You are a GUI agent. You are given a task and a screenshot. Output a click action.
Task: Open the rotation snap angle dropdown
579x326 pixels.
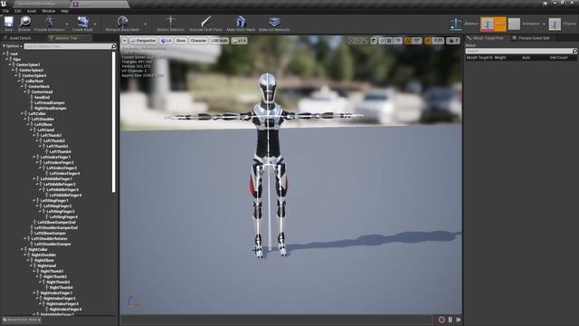point(416,41)
